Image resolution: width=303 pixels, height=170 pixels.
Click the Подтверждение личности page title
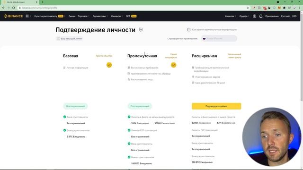[x=96, y=30]
